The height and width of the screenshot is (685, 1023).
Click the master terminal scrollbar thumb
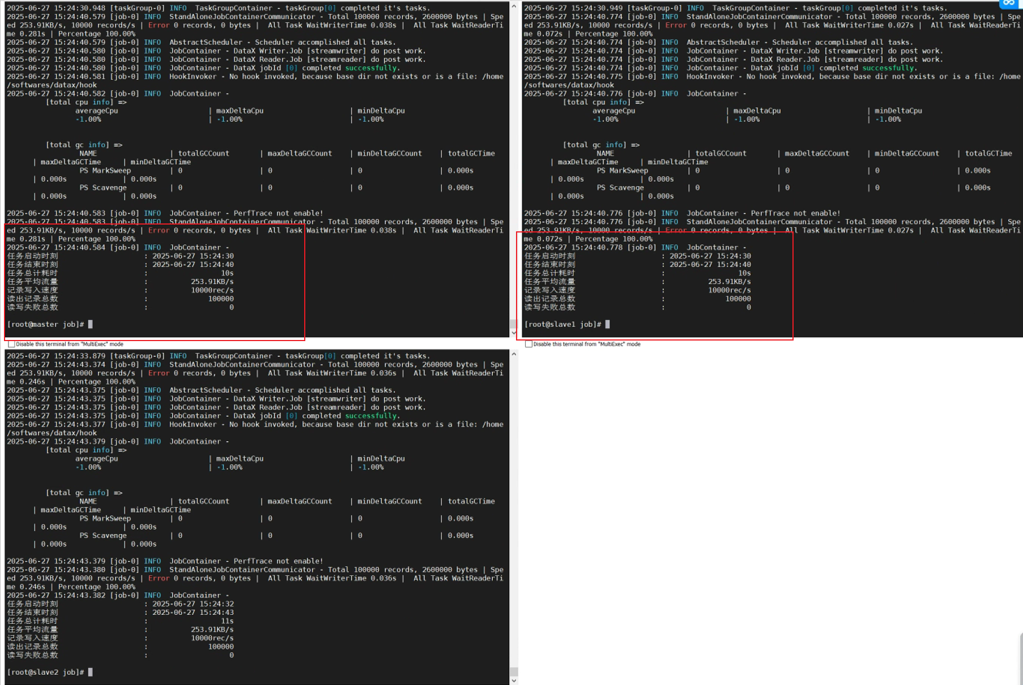pos(513,324)
